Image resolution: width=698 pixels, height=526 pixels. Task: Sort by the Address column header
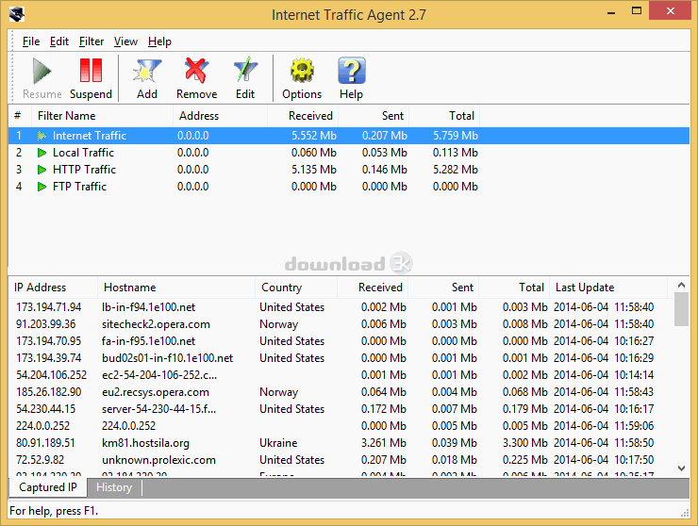pyautogui.click(x=220, y=116)
